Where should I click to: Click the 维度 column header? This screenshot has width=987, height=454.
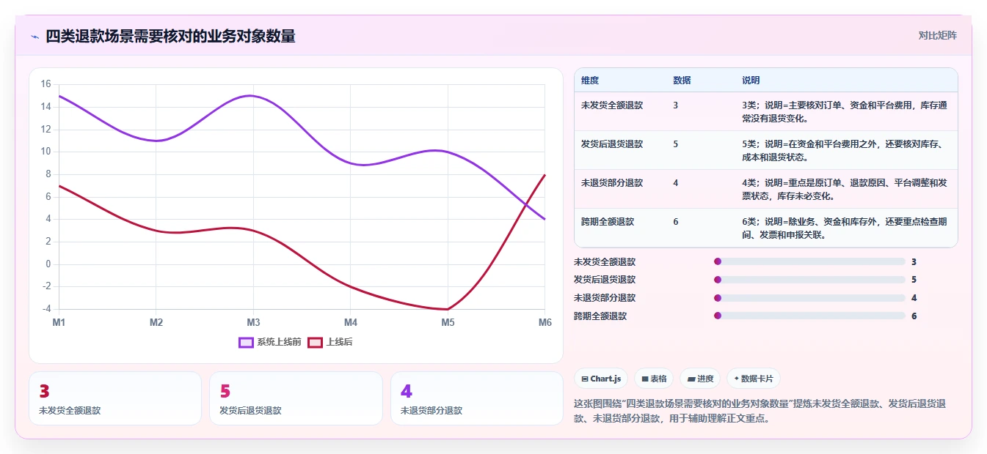point(590,81)
